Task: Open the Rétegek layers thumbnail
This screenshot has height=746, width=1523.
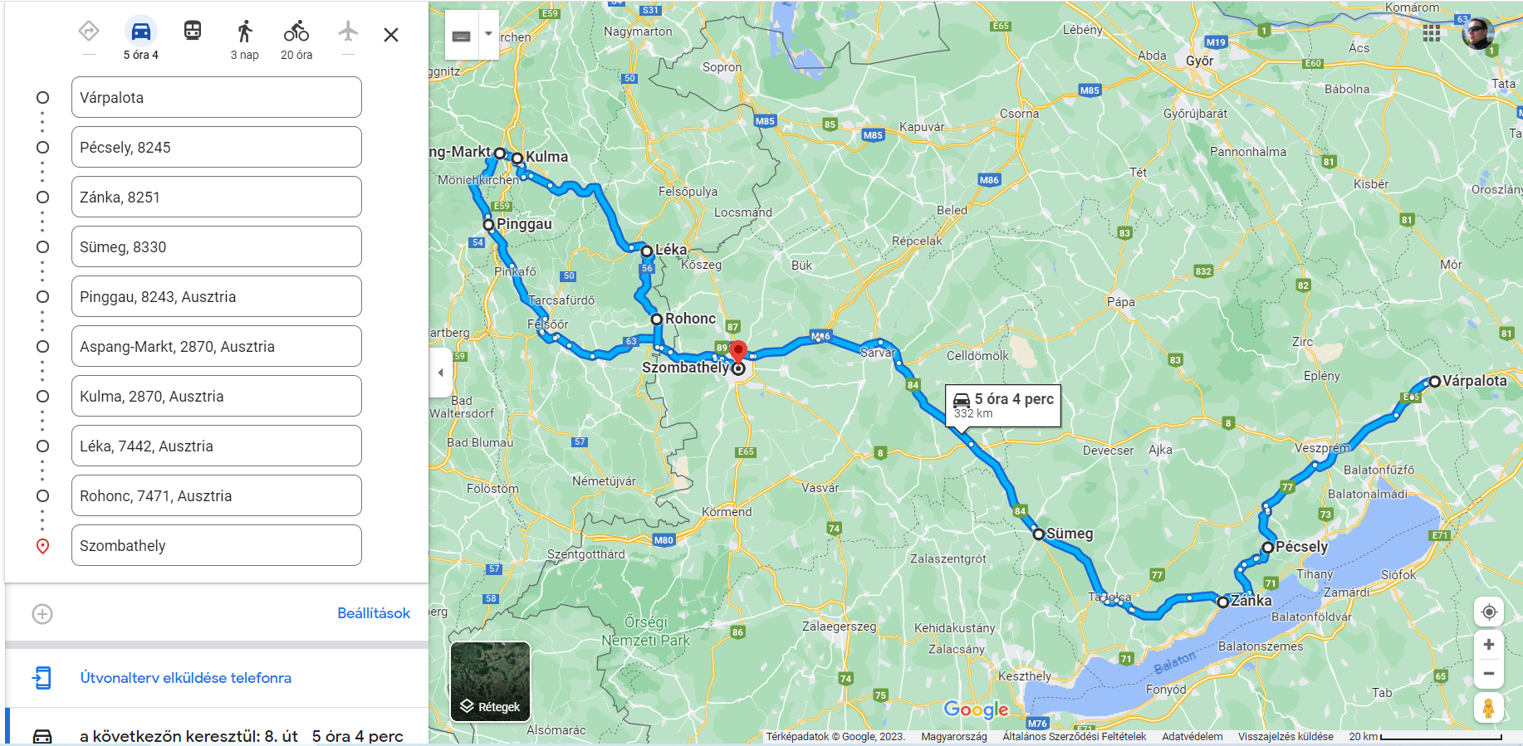Action: (x=490, y=681)
